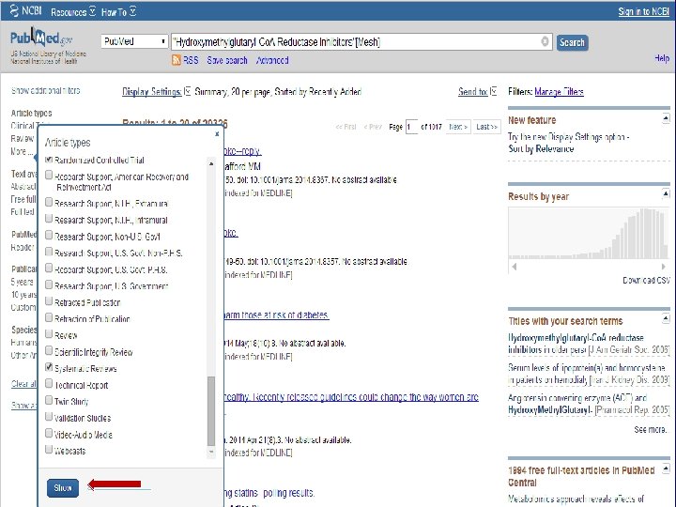
Task: Collapse Titles with your search terms panel
Action: coord(666,318)
